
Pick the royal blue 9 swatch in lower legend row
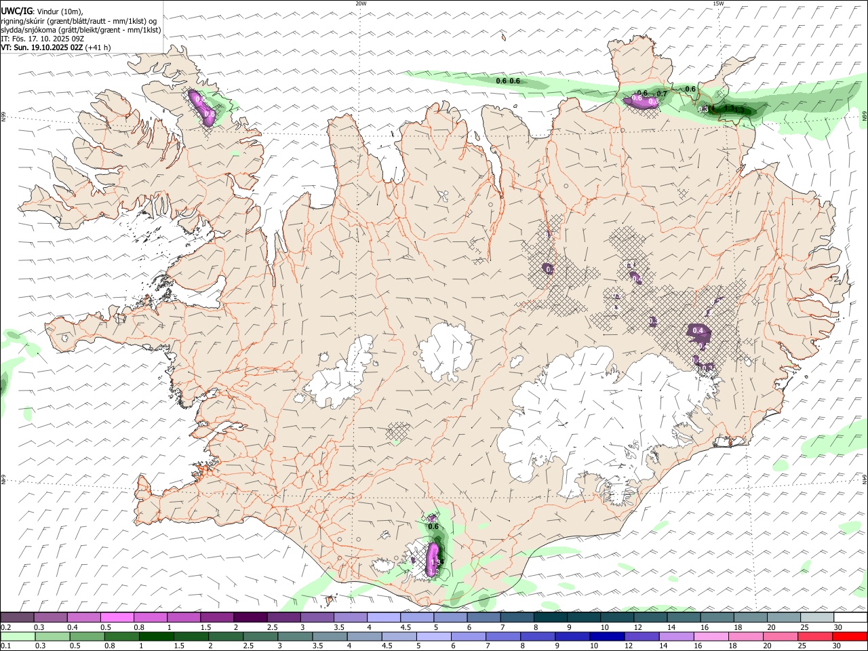coord(572,636)
